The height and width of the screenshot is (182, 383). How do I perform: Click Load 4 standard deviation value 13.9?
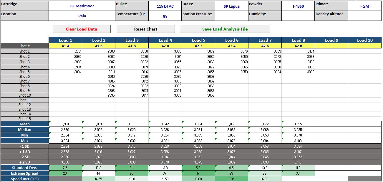(x=165, y=168)
